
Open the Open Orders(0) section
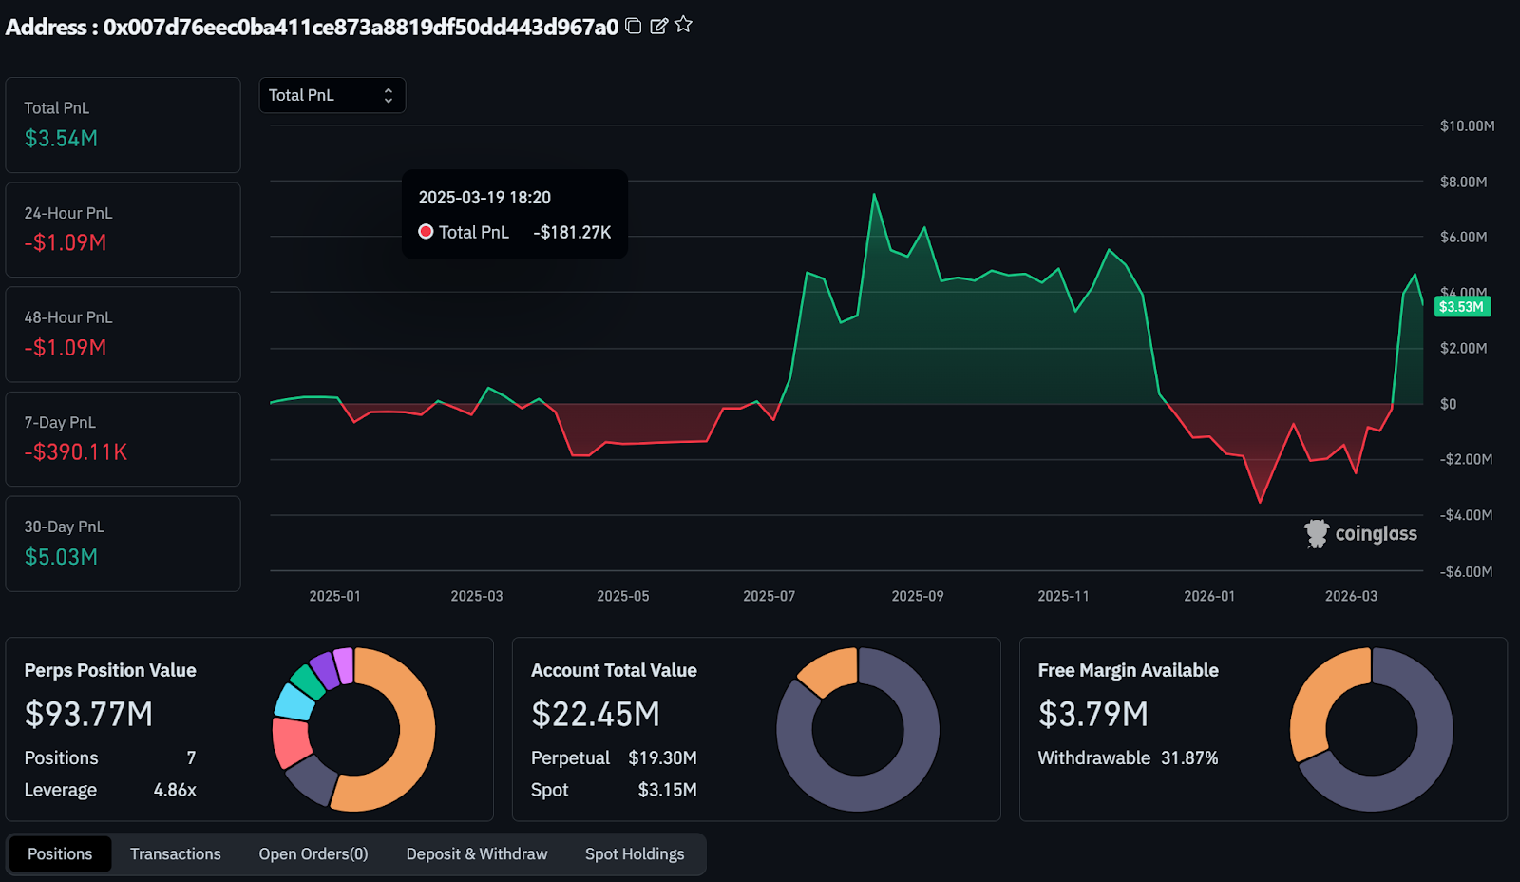pyautogui.click(x=313, y=853)
